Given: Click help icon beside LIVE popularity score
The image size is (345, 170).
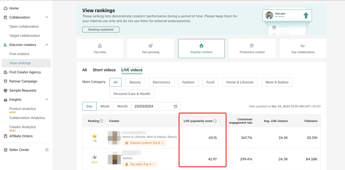Looking at the screenshot, I should (x=215, y=121).
